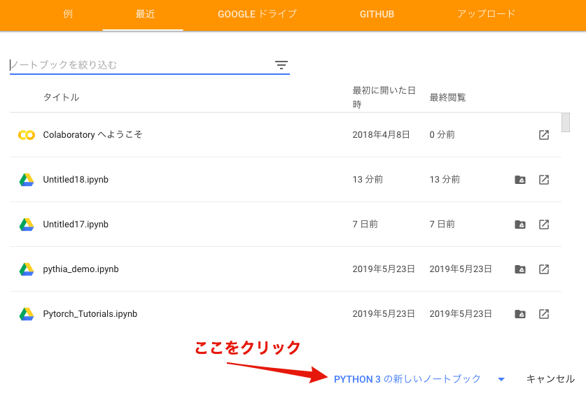Open Pytorch_Tutorials.ipynb in new tab icon
586x398 pixels.
[x=544, y=314]
